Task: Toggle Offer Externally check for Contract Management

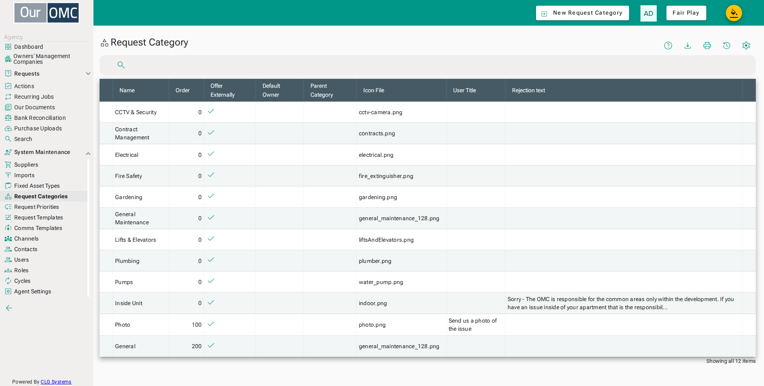Action: coord(211,132)
